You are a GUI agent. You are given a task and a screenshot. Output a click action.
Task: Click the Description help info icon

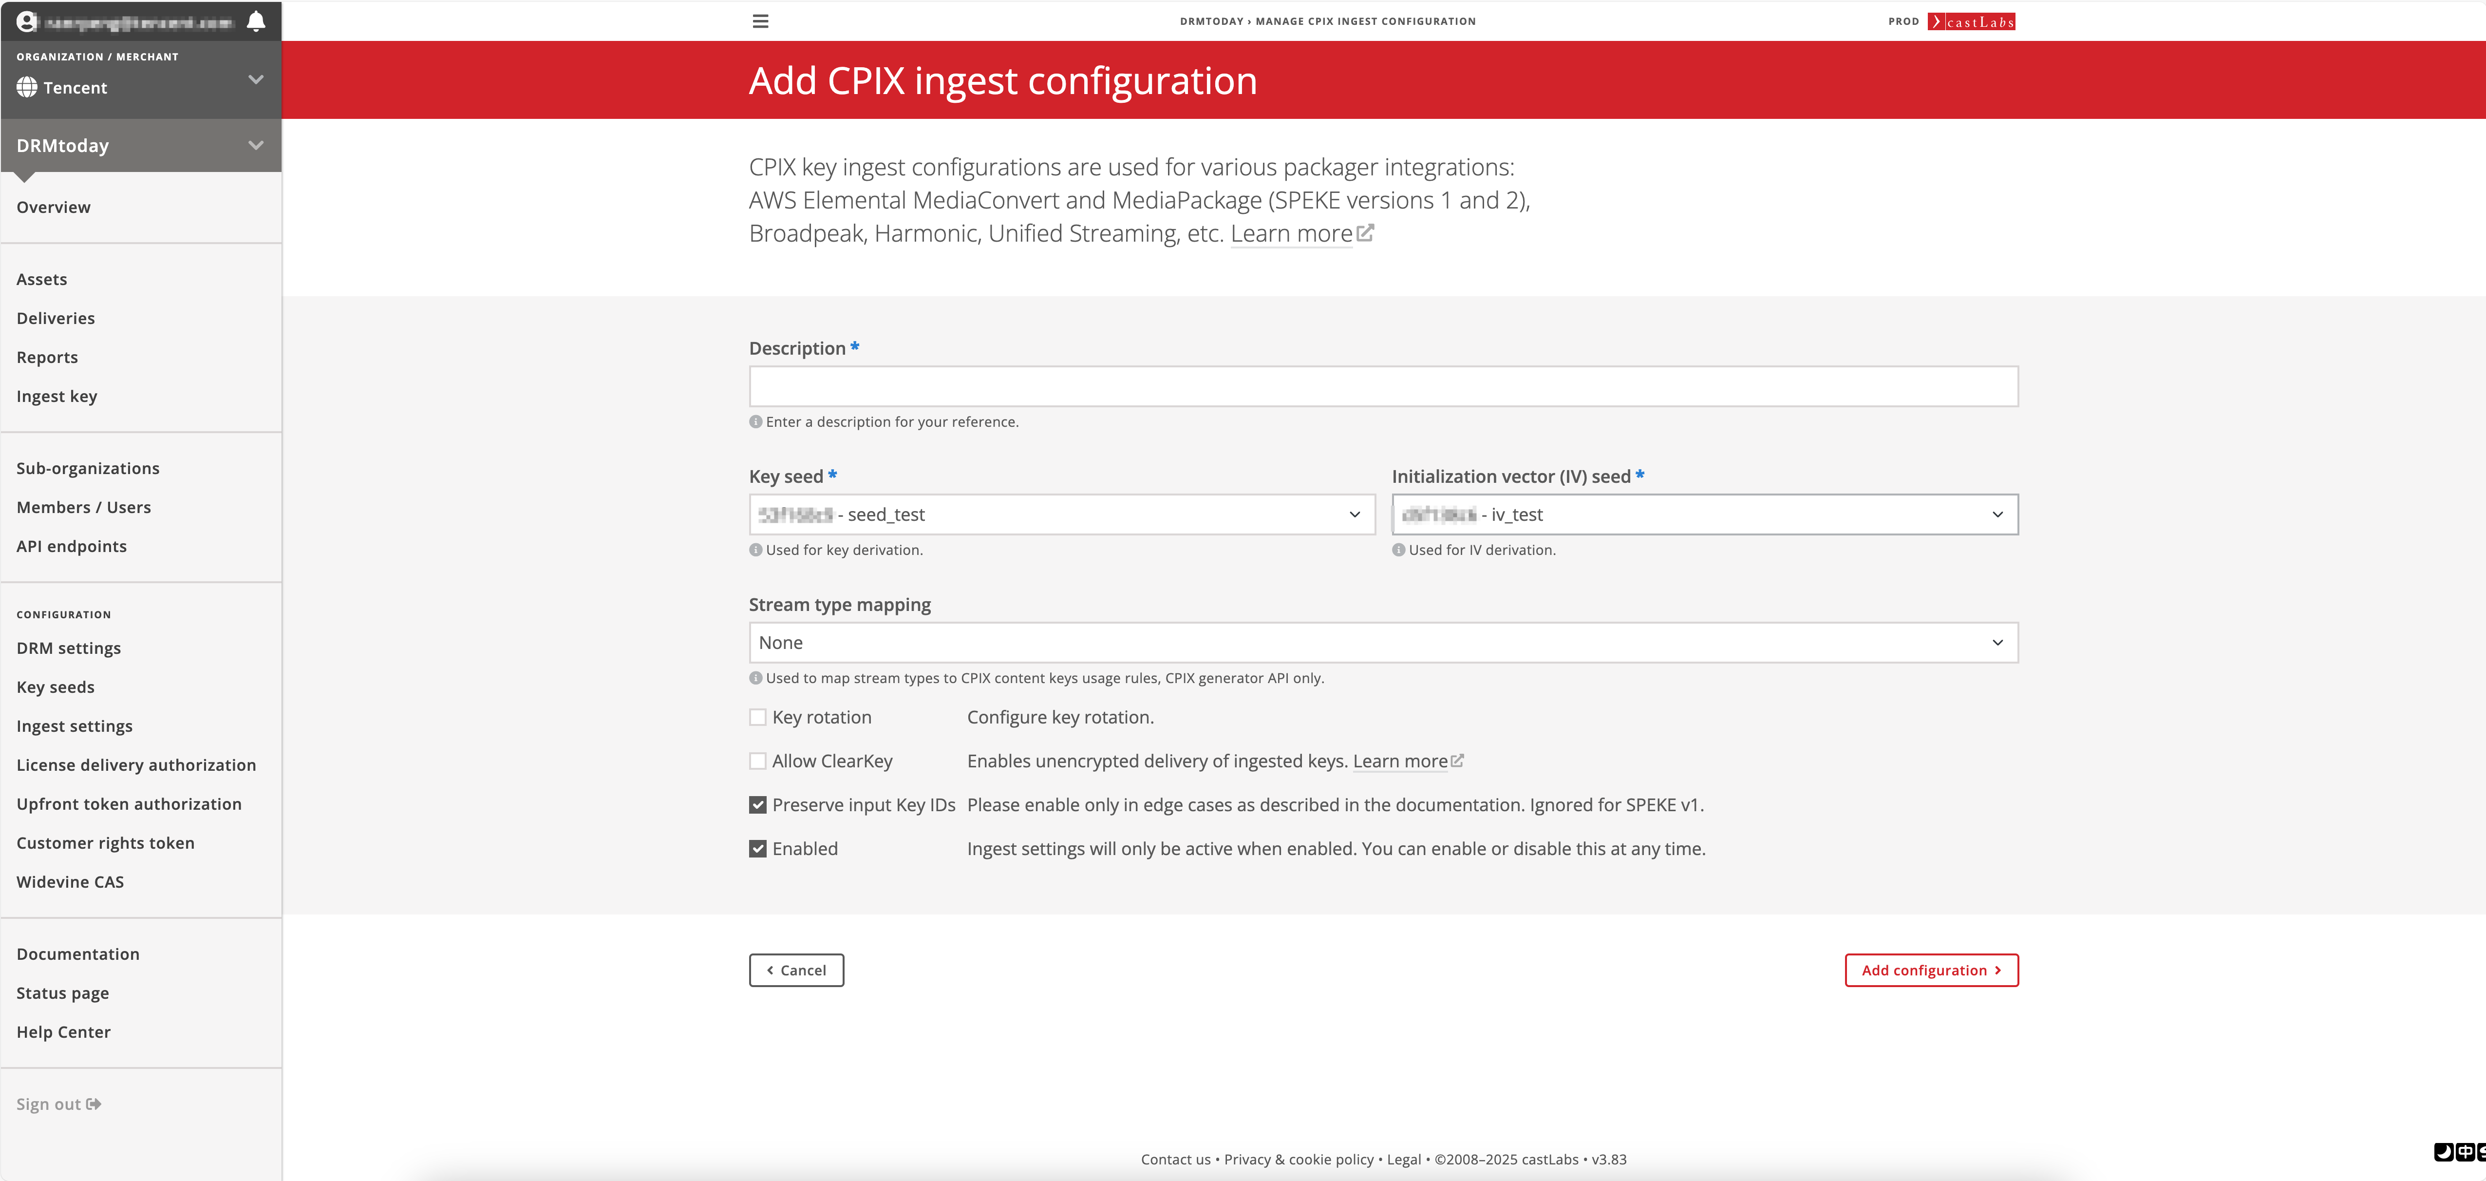[x=755, y=422]
